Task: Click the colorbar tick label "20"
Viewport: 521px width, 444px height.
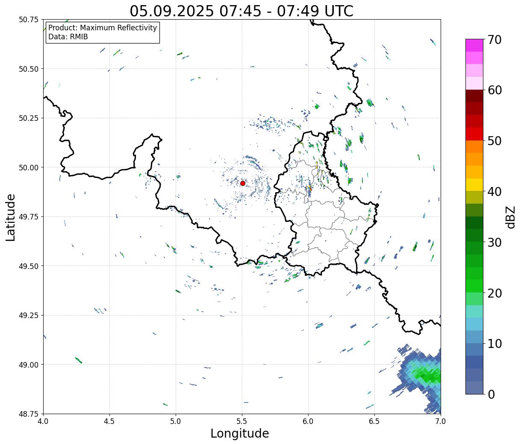Action: tap(494, 293)
